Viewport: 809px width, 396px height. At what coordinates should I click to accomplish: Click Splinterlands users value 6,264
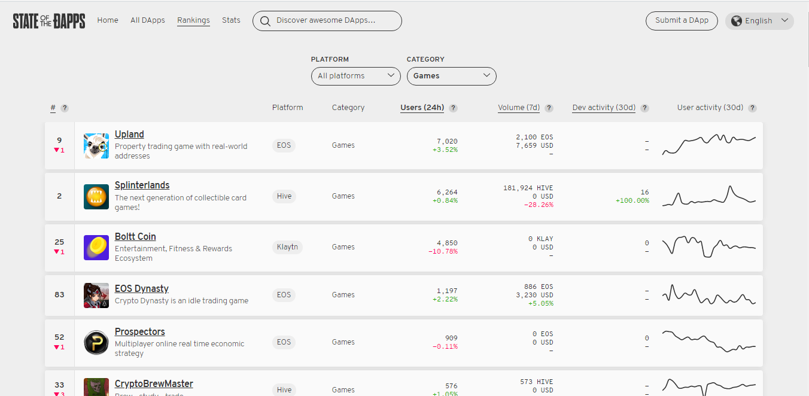click(x=447, y=192)
